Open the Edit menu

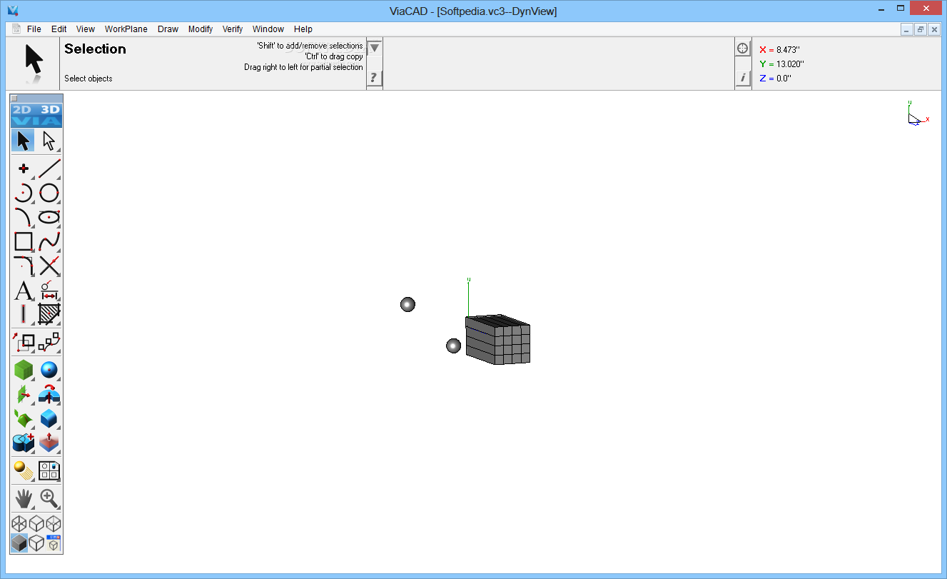59,29
